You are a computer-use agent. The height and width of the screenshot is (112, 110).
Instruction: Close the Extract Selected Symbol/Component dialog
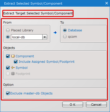[x=107, y=3]
